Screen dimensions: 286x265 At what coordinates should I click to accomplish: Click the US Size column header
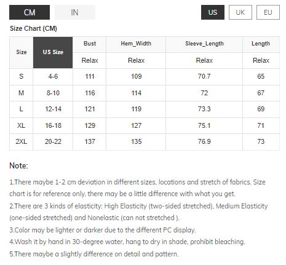pyautogui.click(x=53, y=52)
